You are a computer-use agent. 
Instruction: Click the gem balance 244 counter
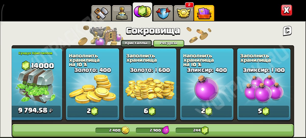point(192,130)
